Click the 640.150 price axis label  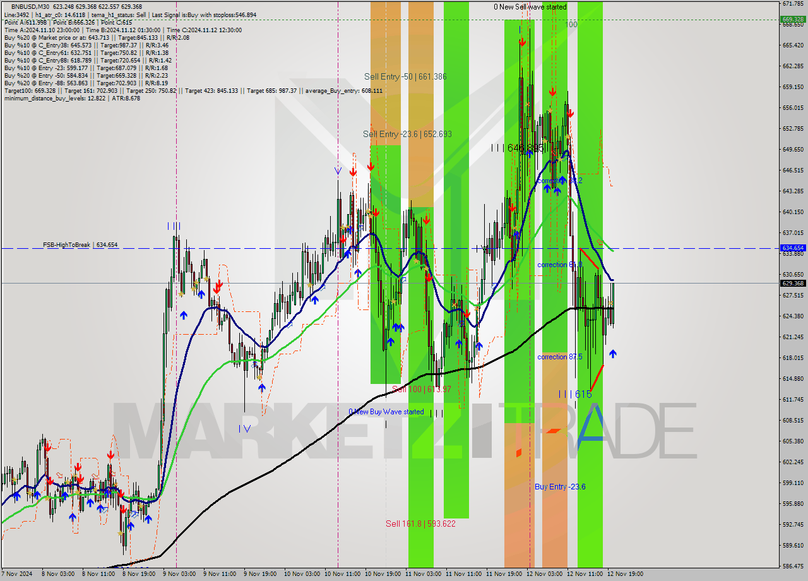793,212
